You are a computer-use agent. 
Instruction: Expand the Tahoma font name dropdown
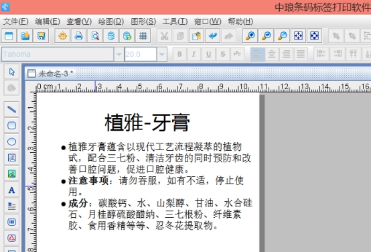click(x=119, y=54)
